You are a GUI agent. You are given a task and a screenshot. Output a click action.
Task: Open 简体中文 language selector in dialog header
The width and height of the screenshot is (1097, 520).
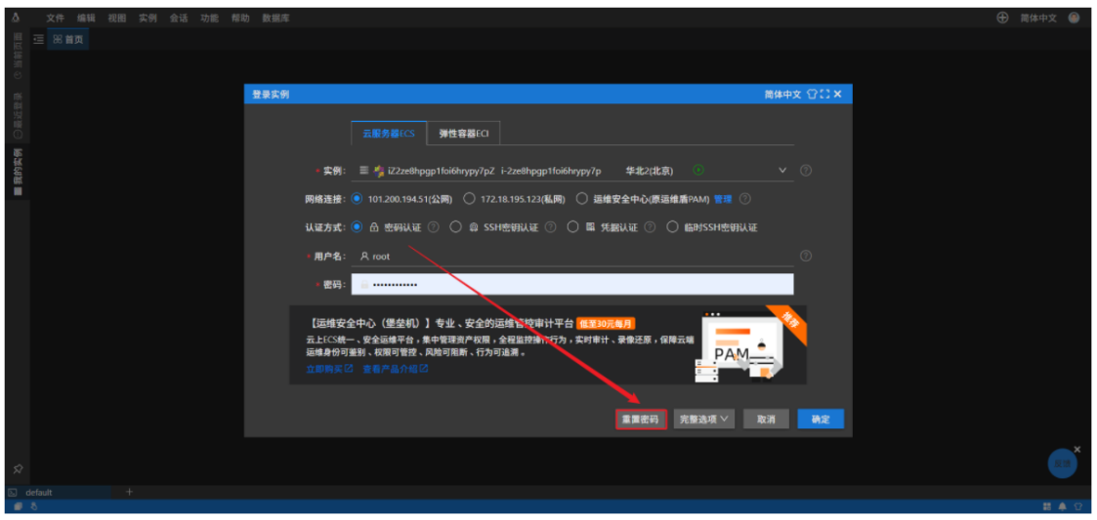coord(782,95)
